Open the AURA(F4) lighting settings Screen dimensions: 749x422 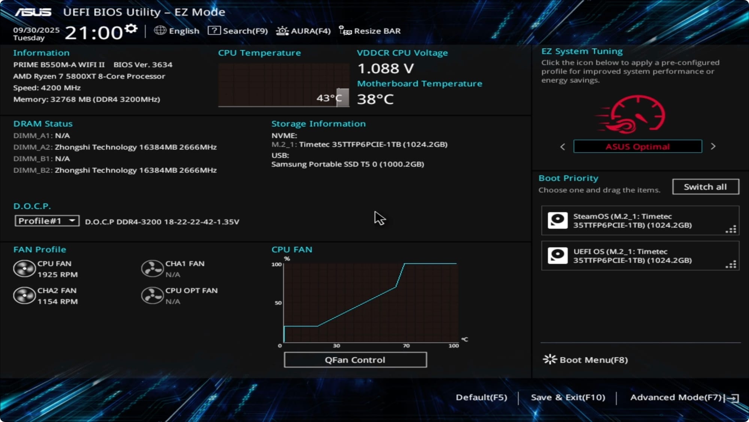pyautogui.click(x=282, y=31)
